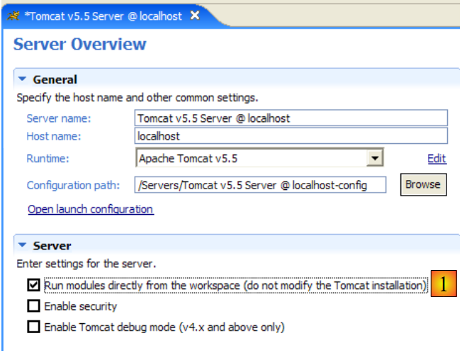Image resolution: width=462 pixels, height=353 pixels.
Task: Click into the Server name text field
Action: (x=291, y=118)
